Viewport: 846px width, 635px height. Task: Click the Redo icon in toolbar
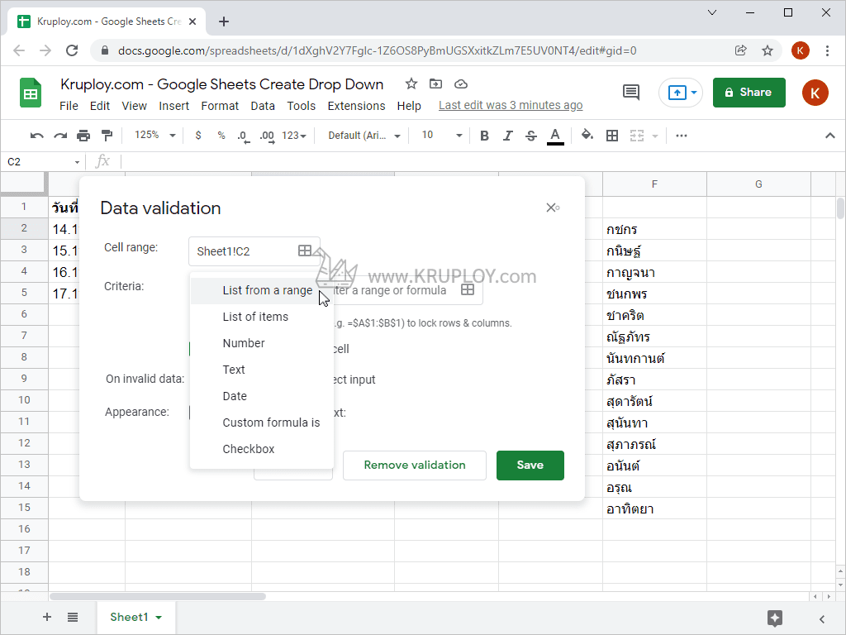(x=59, y=136)
